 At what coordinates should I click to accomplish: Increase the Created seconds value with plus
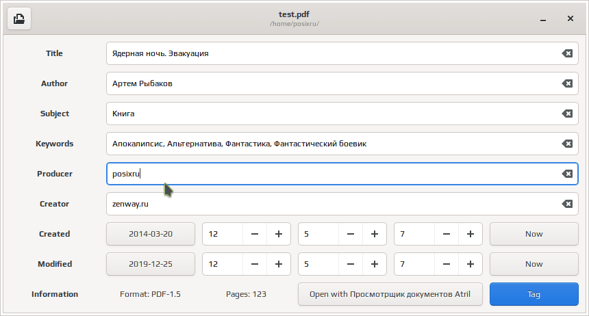[x=471, y=234]
